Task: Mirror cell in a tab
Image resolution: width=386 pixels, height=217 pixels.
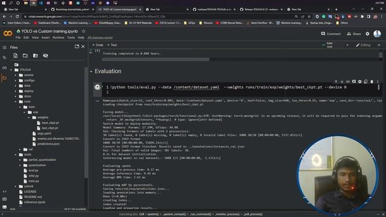Action: [366, 81]
